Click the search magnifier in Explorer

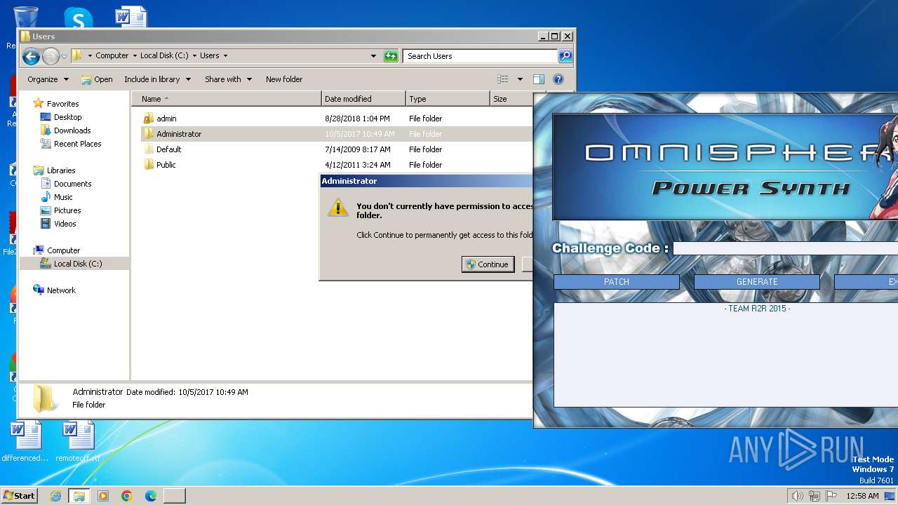565,56
